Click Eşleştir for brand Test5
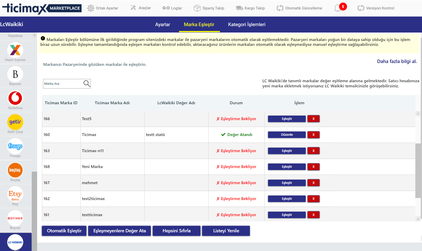Screen dimensions: 422x251 pyautogui.click(x=287, y=119)
